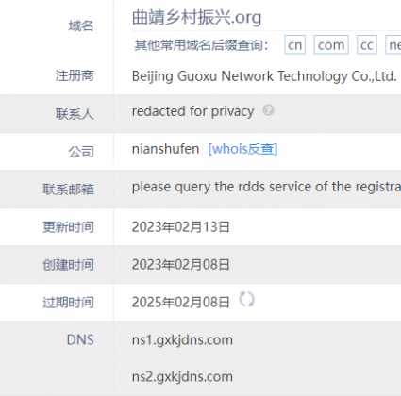Select the cn domain suffix button
Image resolution: width=401 pixels, height=396 pixels.
[x=294, y=45]
